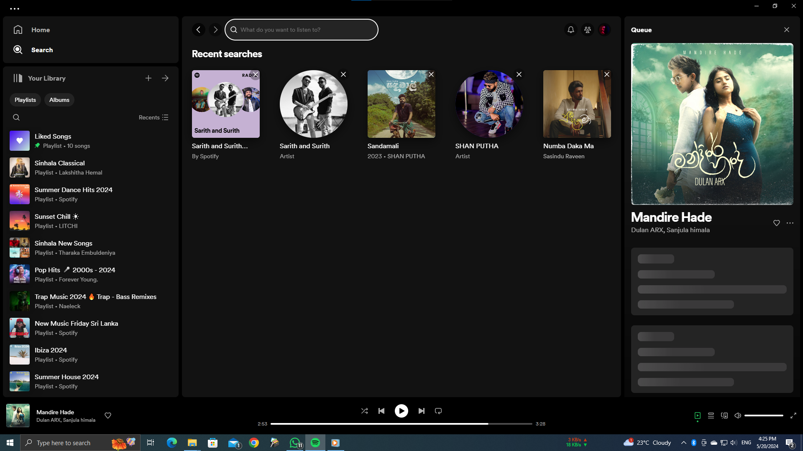The width and height of the screenshot is (803, 451).
Task: Seek in the song progress bar
Action: click(401, 424)
